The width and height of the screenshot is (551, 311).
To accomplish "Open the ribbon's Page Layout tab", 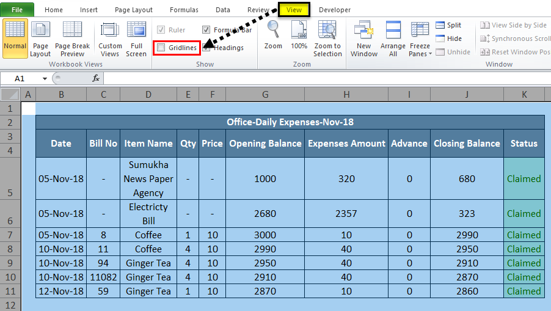I will click(134, 10).
